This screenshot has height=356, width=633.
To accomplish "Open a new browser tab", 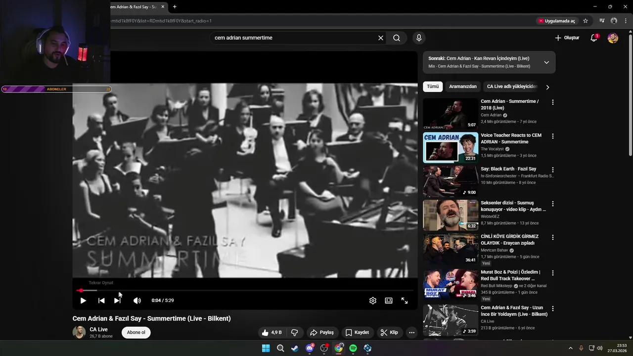I will [175, 7].
